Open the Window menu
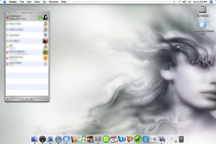 [53, 2]
